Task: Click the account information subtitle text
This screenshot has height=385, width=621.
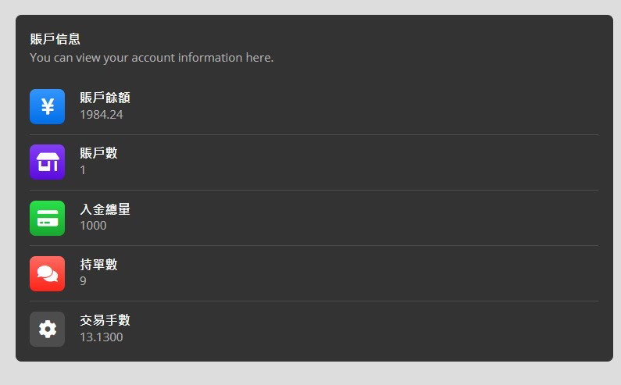Action: point(152,58)
